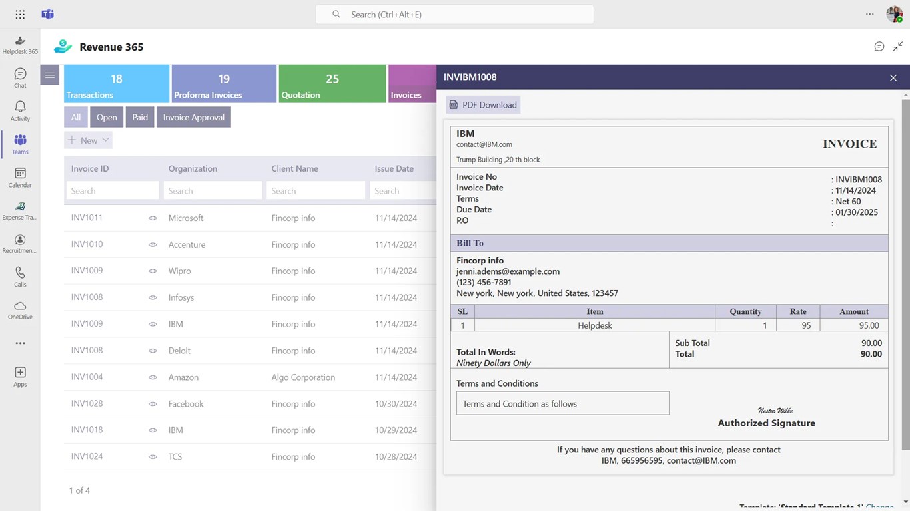910x511 pixels.
Task: View Wipro invoice via eye icon
Action: [153, 271]
